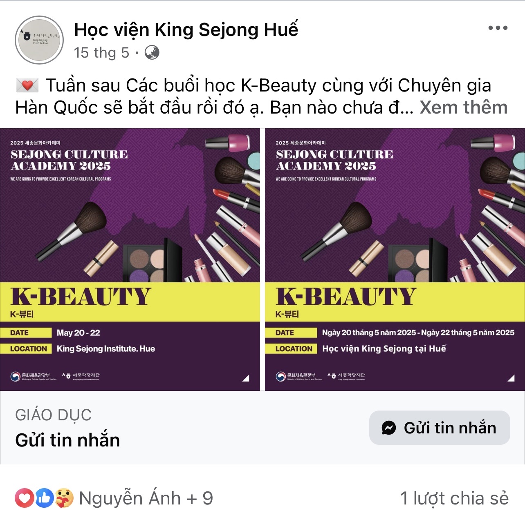Click the love-letter emoji in post text
This screenshot has width=525, height=520.
tap(27, 85)
